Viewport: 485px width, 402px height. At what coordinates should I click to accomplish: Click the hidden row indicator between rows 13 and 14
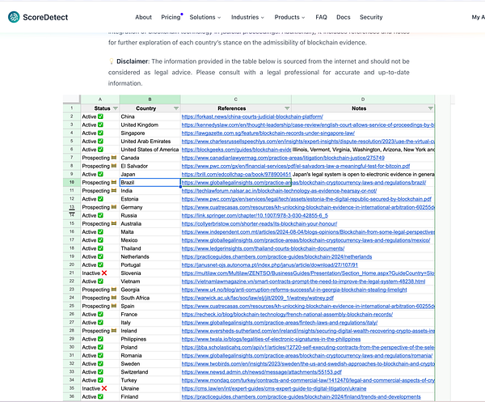pyautogui.click(x=72, y=211)
